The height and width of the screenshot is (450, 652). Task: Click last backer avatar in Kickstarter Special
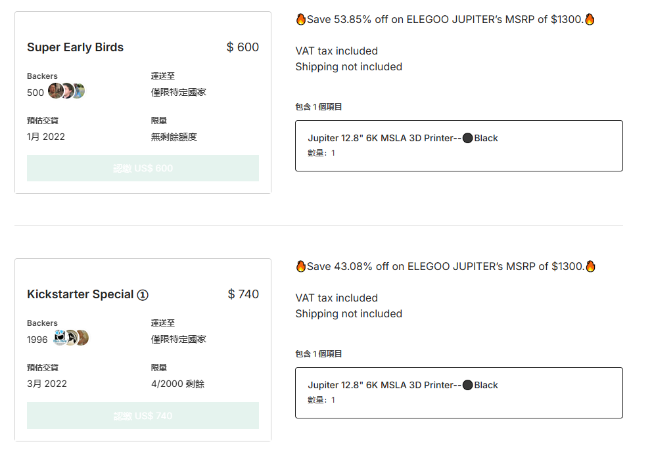(x=81, y=338)
